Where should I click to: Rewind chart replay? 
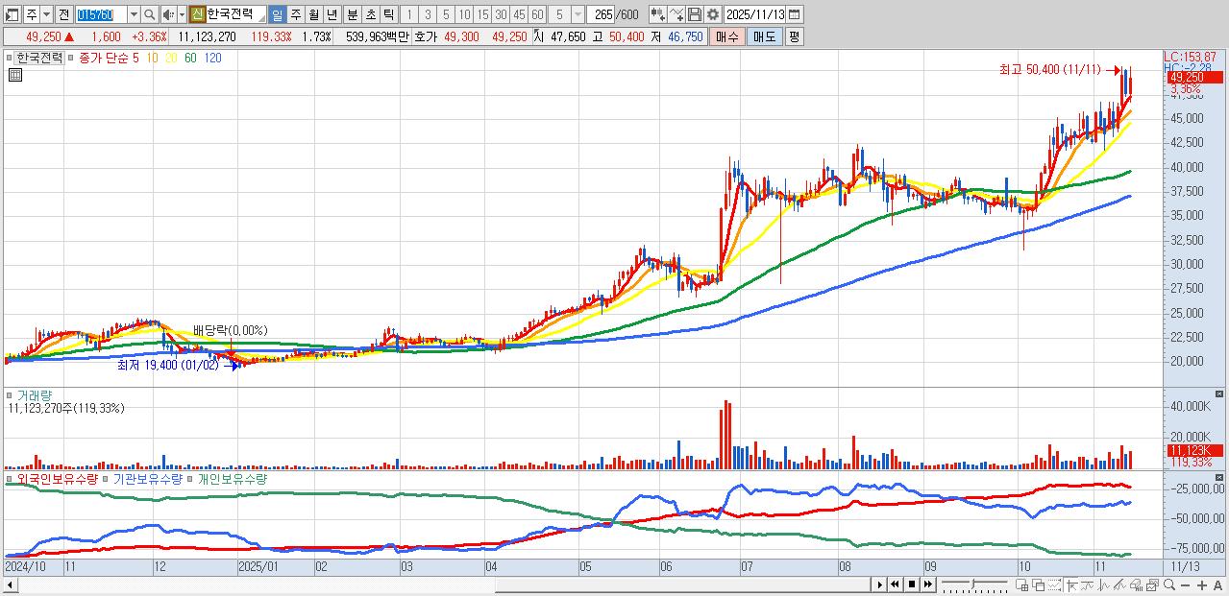tap(896, 584)
